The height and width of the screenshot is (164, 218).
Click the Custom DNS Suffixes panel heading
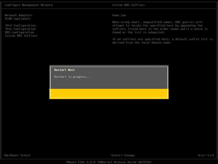coord(129,5)
